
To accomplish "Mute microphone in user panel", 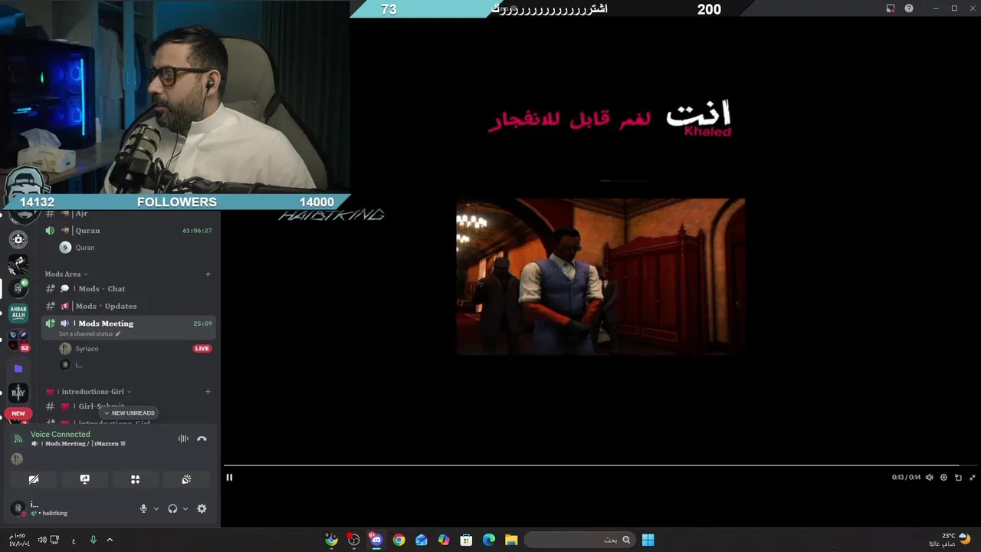I will [143, 508].
